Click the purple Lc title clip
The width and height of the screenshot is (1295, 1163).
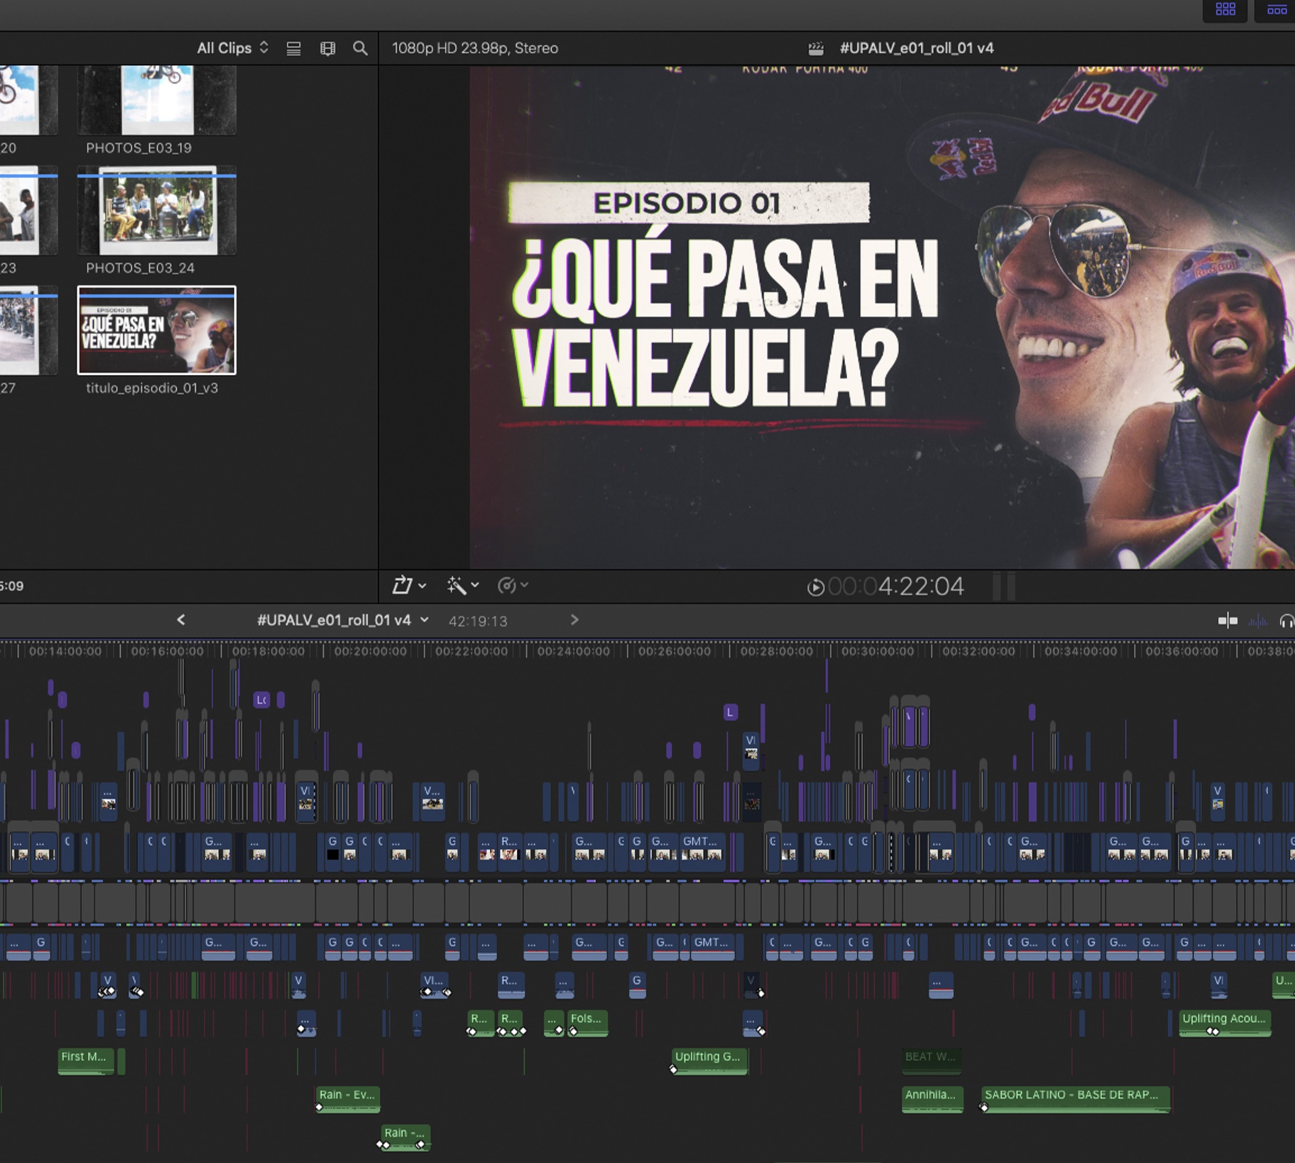coord(262,700)
